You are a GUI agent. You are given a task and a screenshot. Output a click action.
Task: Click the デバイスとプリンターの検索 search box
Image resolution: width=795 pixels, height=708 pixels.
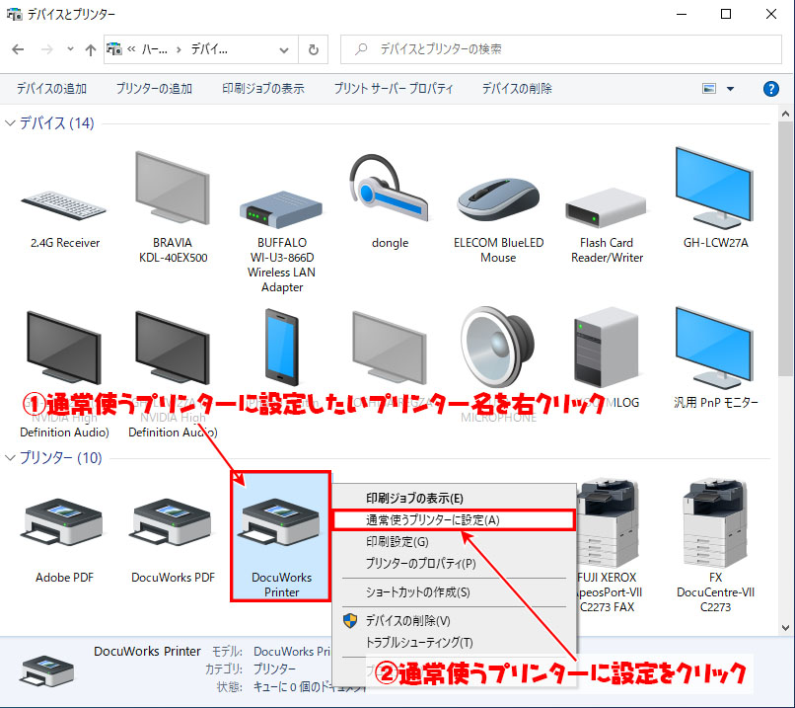coord(561,49)
